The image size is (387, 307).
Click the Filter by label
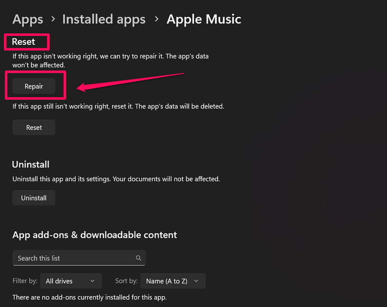coord(26,281)
